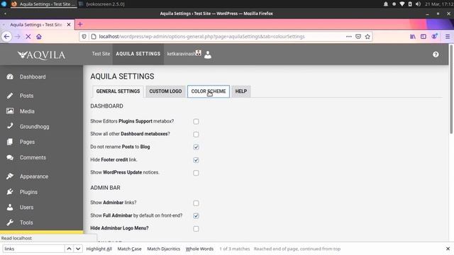The height and width of the screenshot is (255, 454).
Task: Open Aquila Settings admin bar item
Action: pos(138,54)
